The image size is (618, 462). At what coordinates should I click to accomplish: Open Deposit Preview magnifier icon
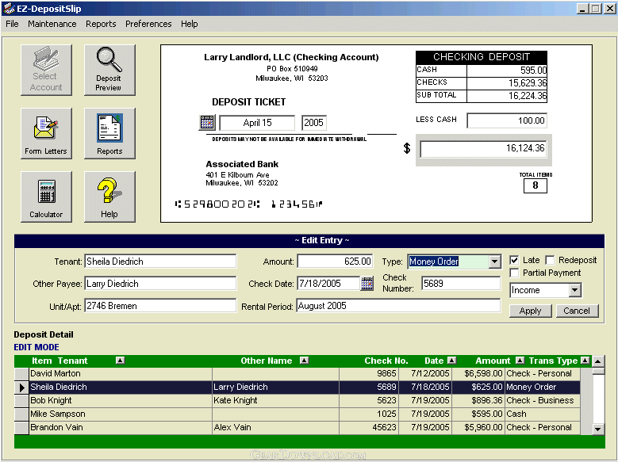click(x=109, y=70)
